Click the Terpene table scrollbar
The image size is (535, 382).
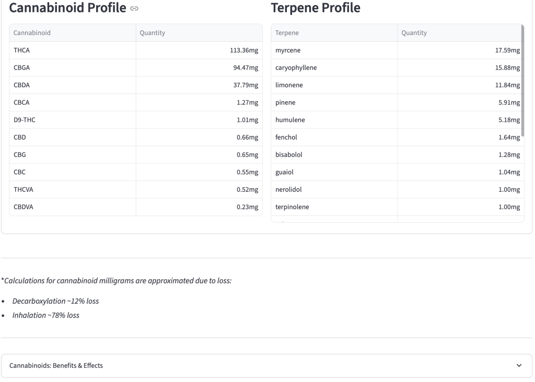pyautogui.click(x=522, y=81)
